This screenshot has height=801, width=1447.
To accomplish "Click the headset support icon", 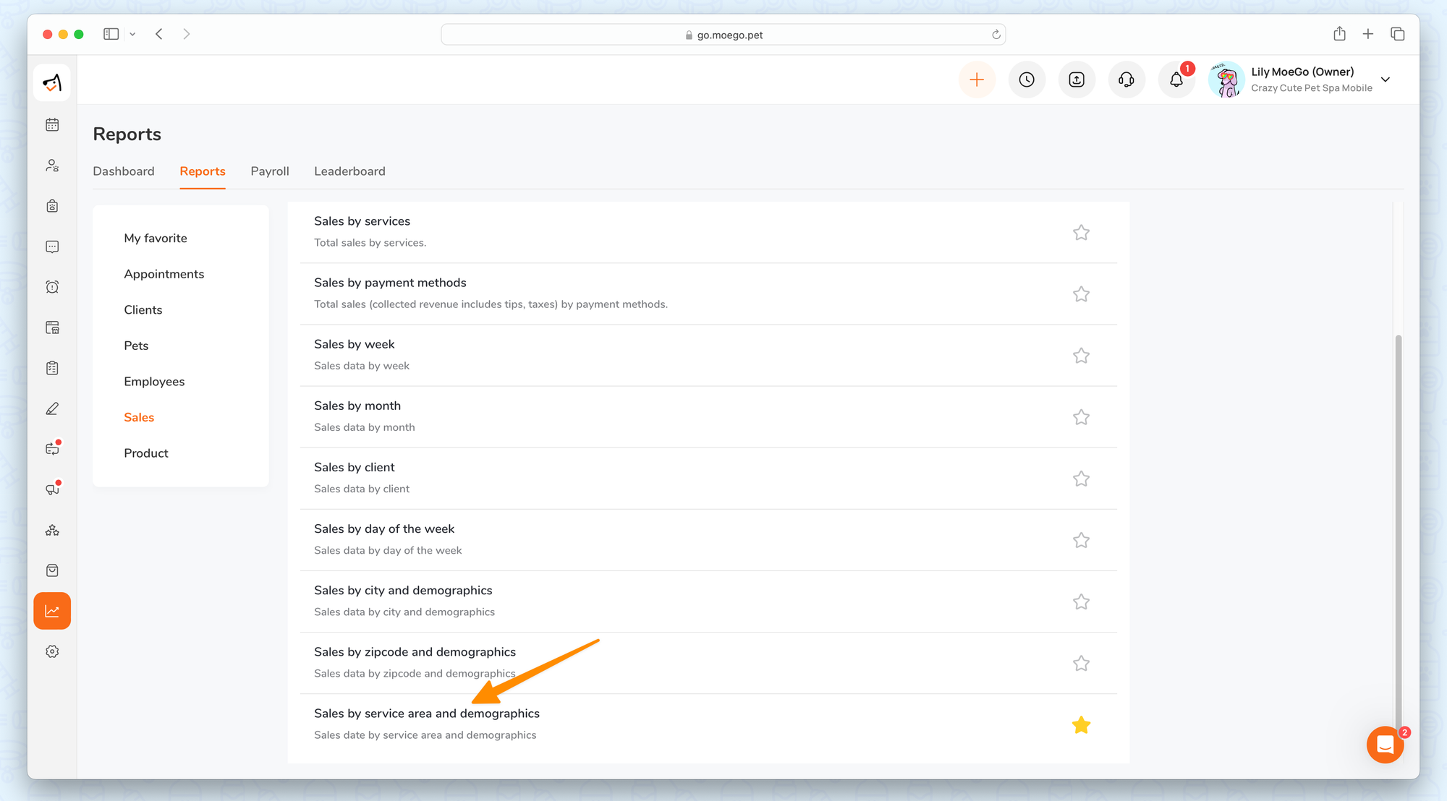I will (1126, 80).
